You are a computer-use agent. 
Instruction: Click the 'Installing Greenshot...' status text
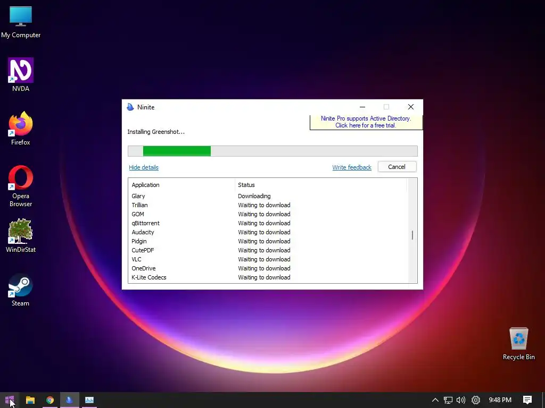pyautogui.click(x=156, y=132)
